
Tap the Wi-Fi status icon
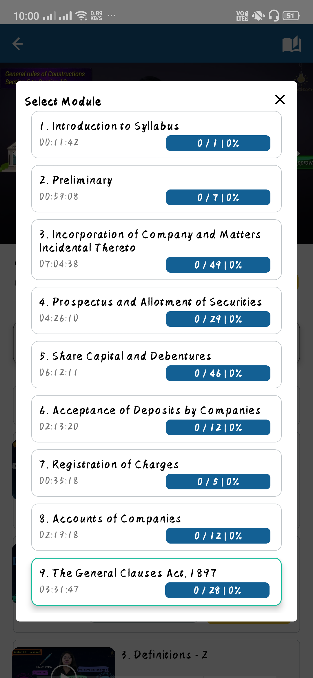click(81, 16)
